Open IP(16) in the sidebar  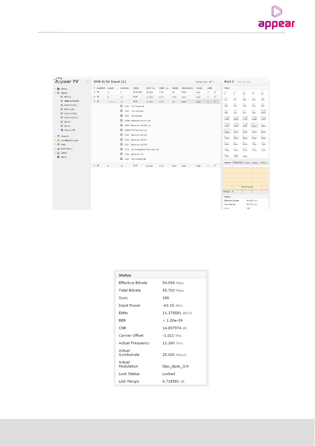pyautogui.click(x=67, y=126)
